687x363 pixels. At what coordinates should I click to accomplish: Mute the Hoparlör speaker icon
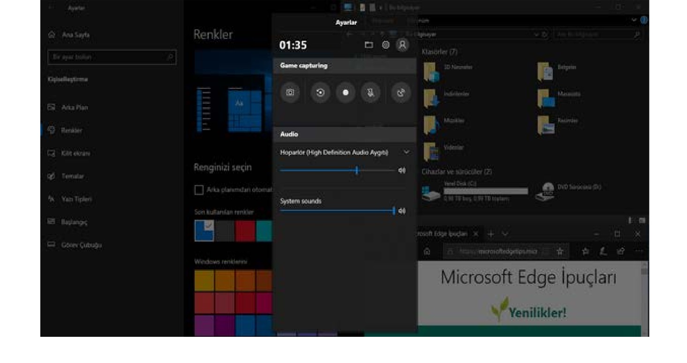(402, 170)
